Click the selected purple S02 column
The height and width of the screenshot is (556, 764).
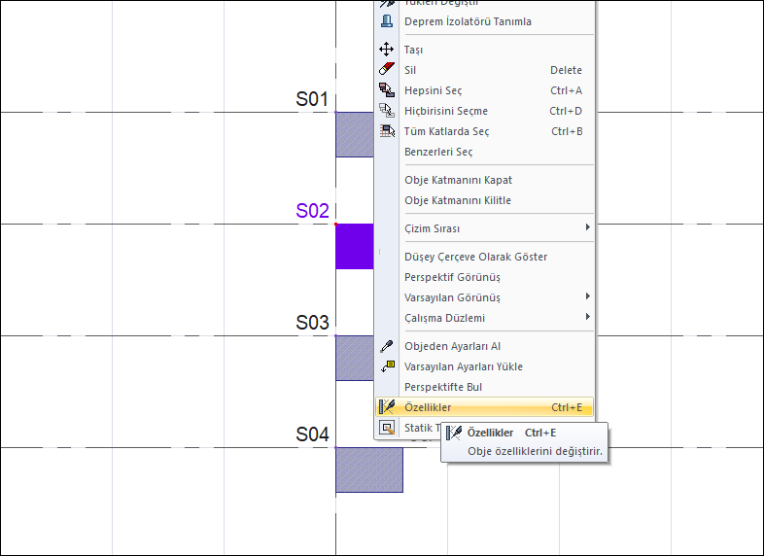(x=355, y=247)
